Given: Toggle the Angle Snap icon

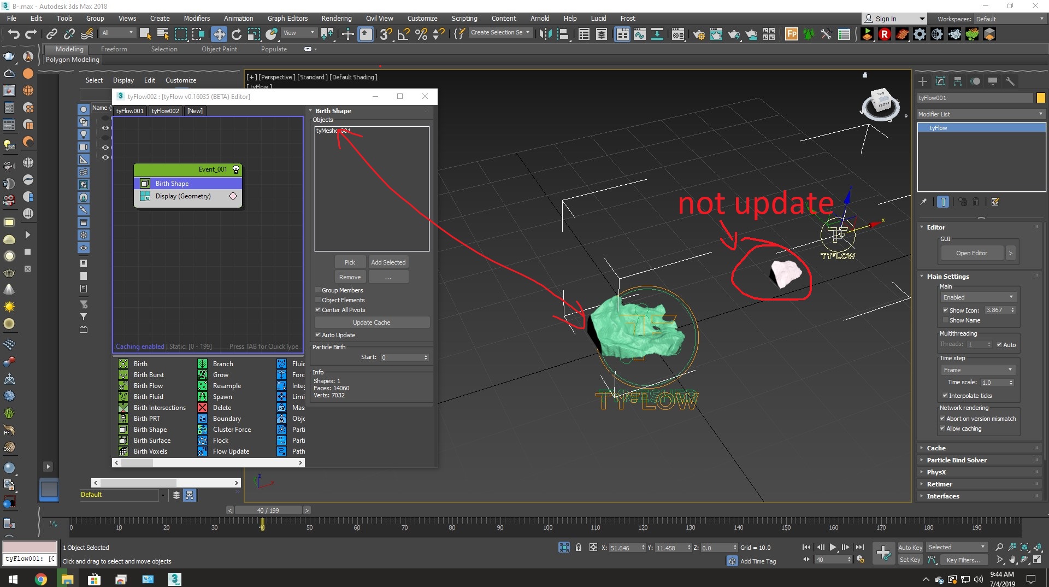Looking at the screenshot, I should click(x=404, y=34).
